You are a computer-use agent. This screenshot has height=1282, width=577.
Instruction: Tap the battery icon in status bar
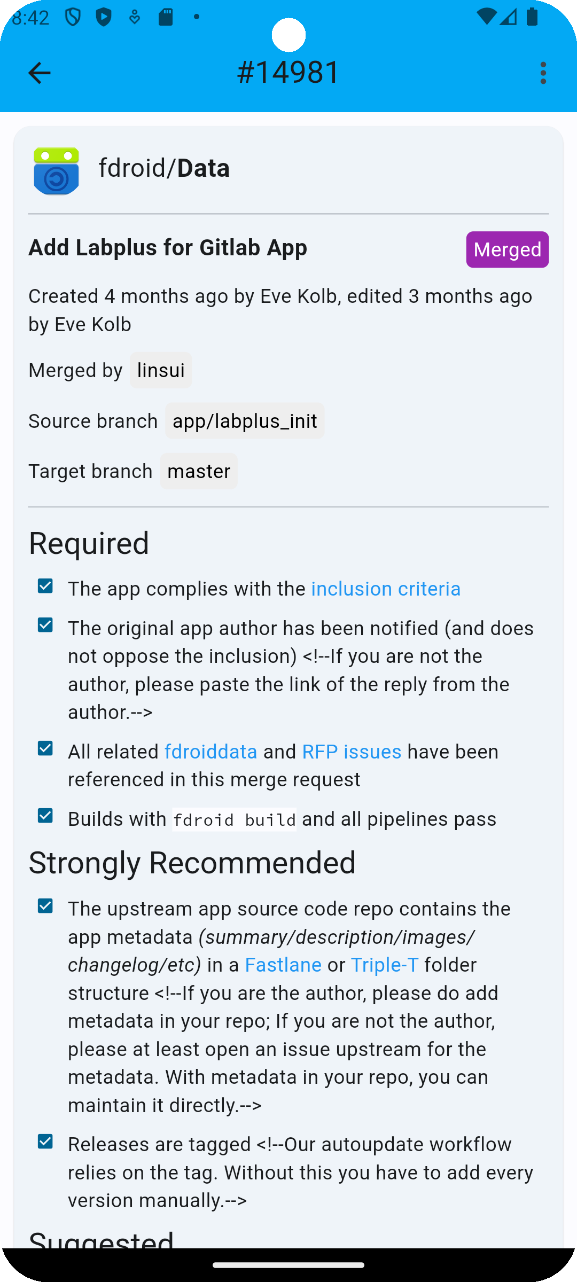pos(532,17)
